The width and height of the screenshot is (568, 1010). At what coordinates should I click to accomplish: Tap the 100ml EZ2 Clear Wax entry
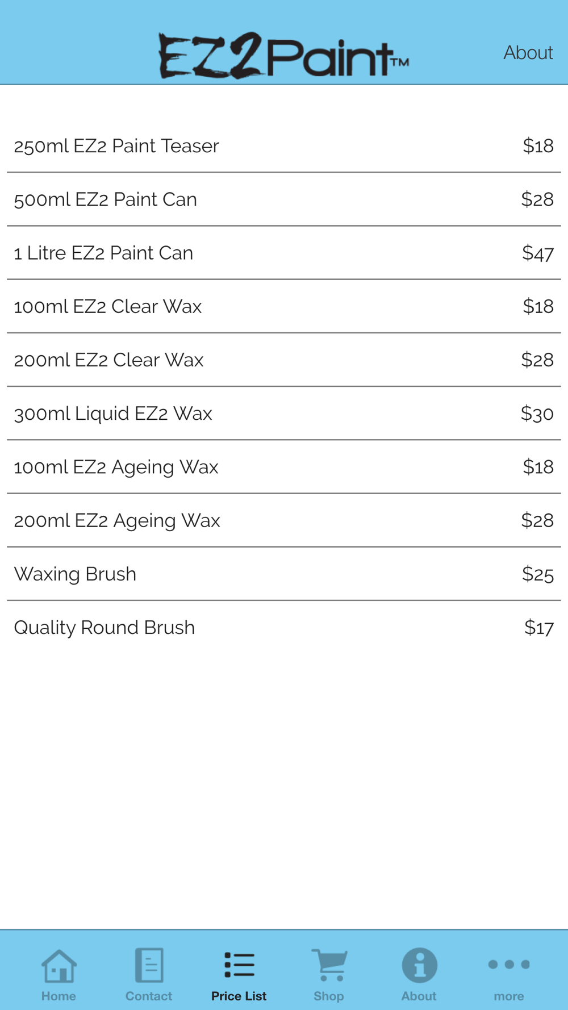pos(284,306)
